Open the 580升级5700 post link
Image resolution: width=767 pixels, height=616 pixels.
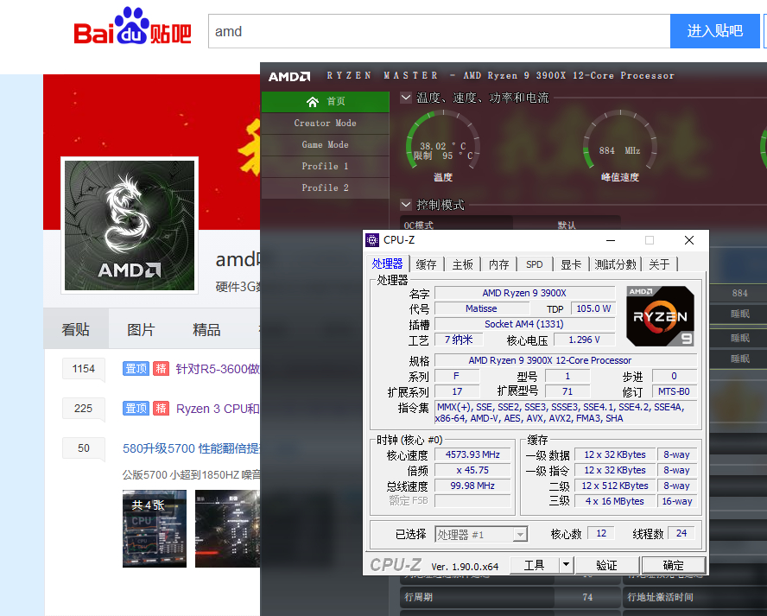click(x=191, y=448)
